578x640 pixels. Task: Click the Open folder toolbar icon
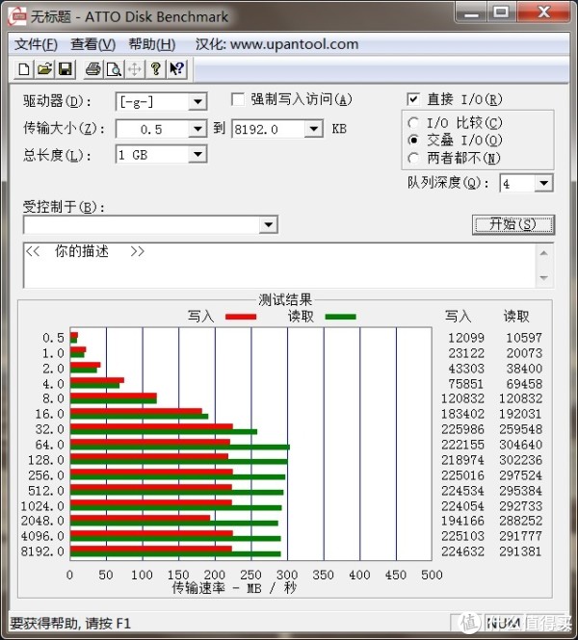coord(44,69)
